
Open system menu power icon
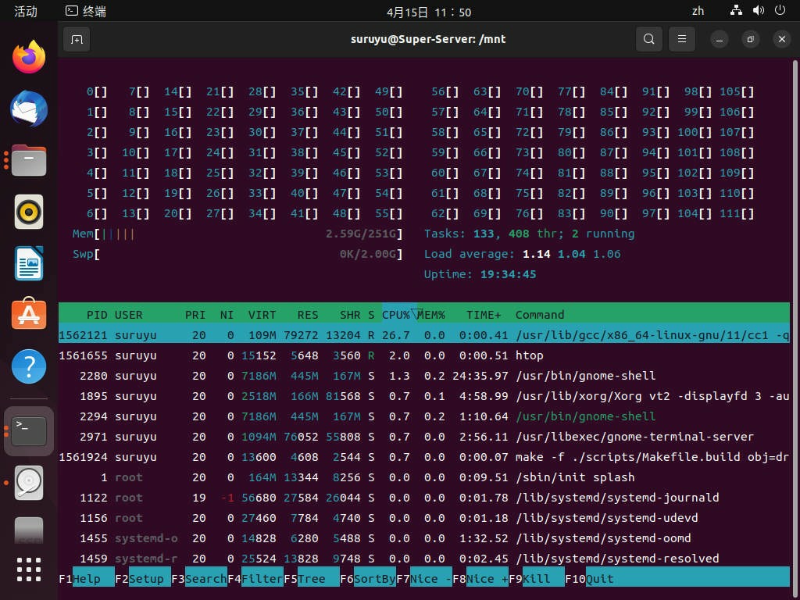780,10
